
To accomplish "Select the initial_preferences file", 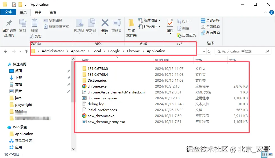I will (x=99, y=110).
